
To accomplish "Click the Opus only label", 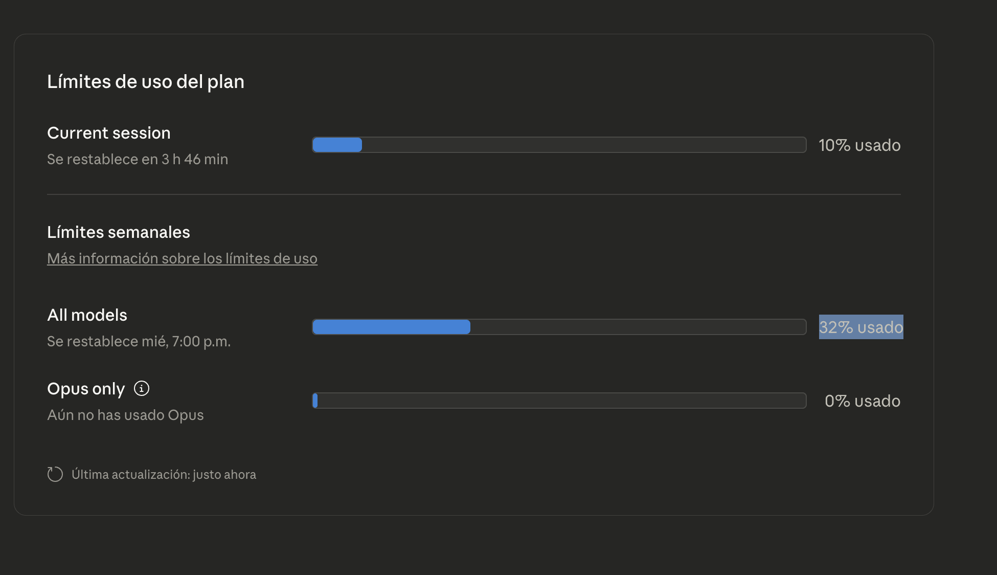I will tap(86, 389).
